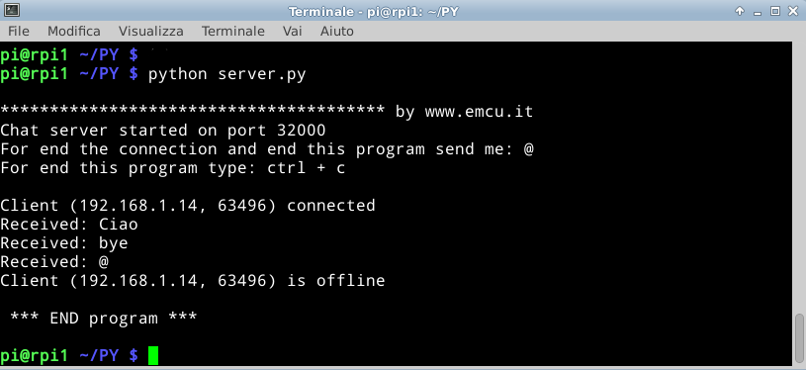This screenshot has height=370, width=806.
Task: Open the Aiuto help menu
Action: [336, 32]
